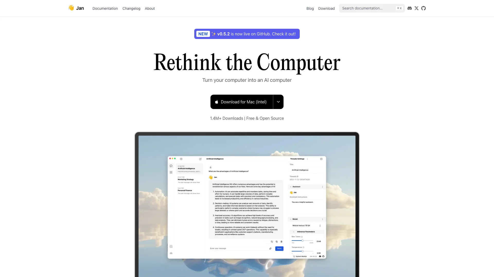Click Download for Mac Intel button

(242, 102)
